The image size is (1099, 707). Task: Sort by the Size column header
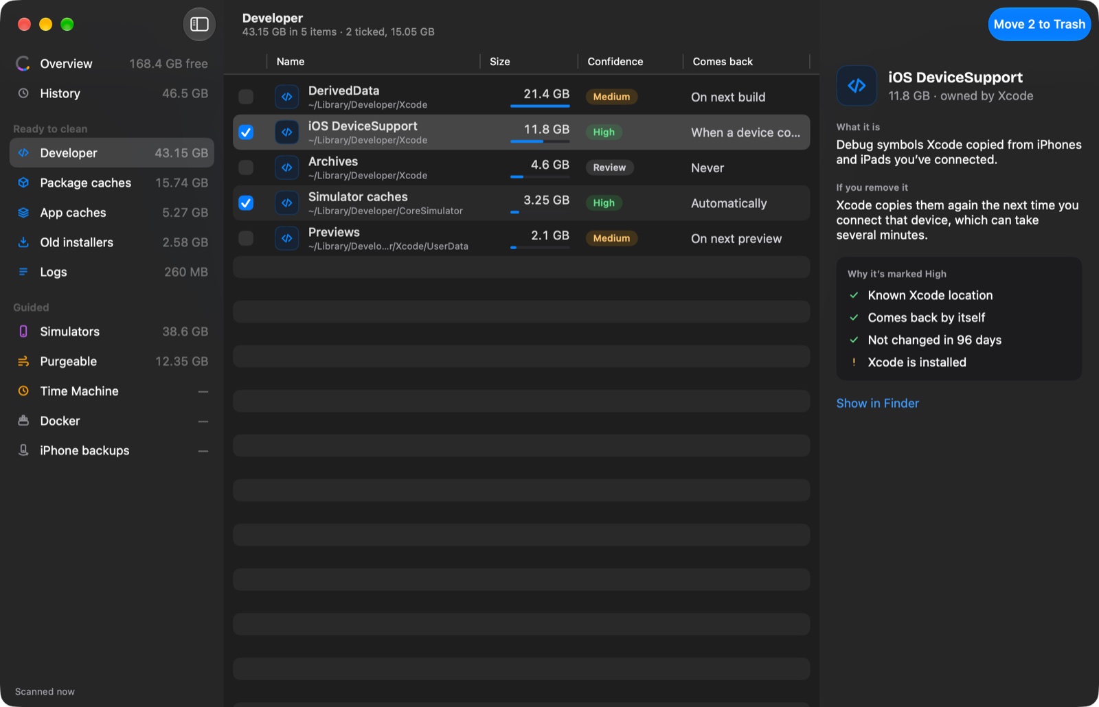(x=528, y=62)
